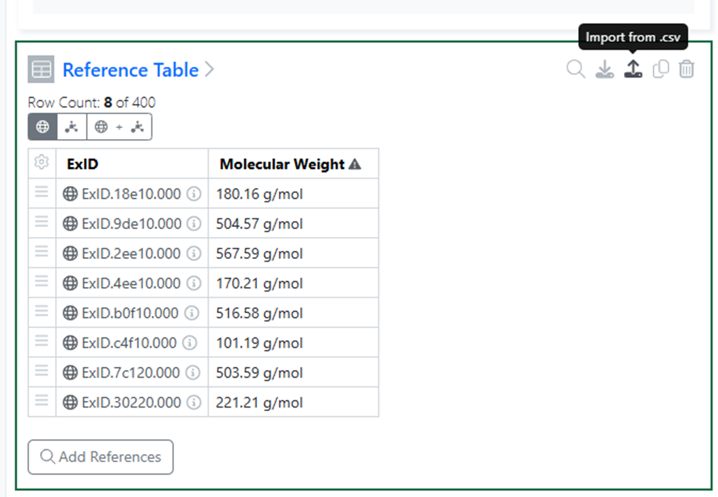Click info icon beside ExID.b0f10.000

(x=192, y=313)
